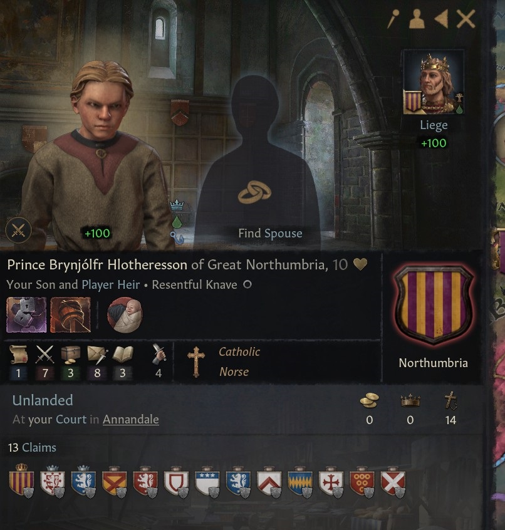
Task: Go back with the left arrow icon
Action: (442, 19)
